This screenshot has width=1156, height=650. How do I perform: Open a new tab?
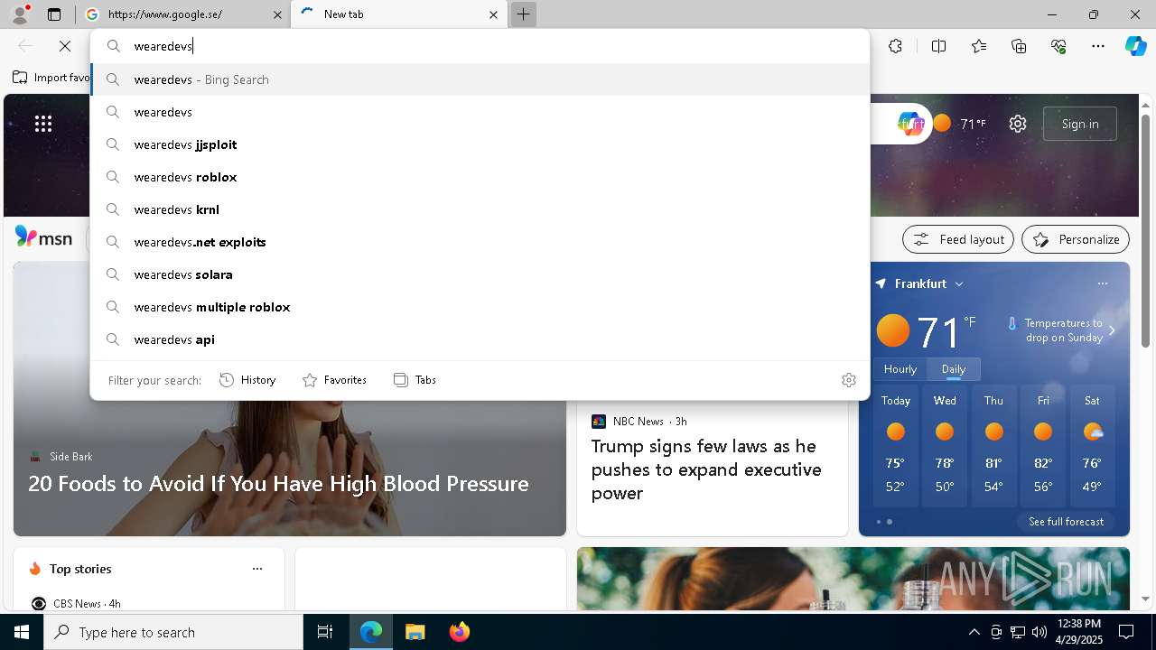click(x=523, y=14)
